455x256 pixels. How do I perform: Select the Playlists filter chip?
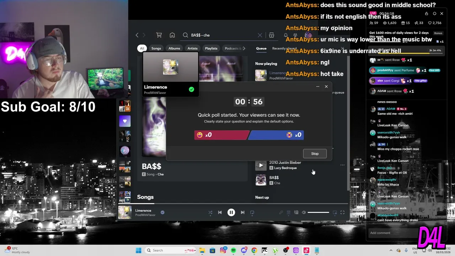pos(211,48)
